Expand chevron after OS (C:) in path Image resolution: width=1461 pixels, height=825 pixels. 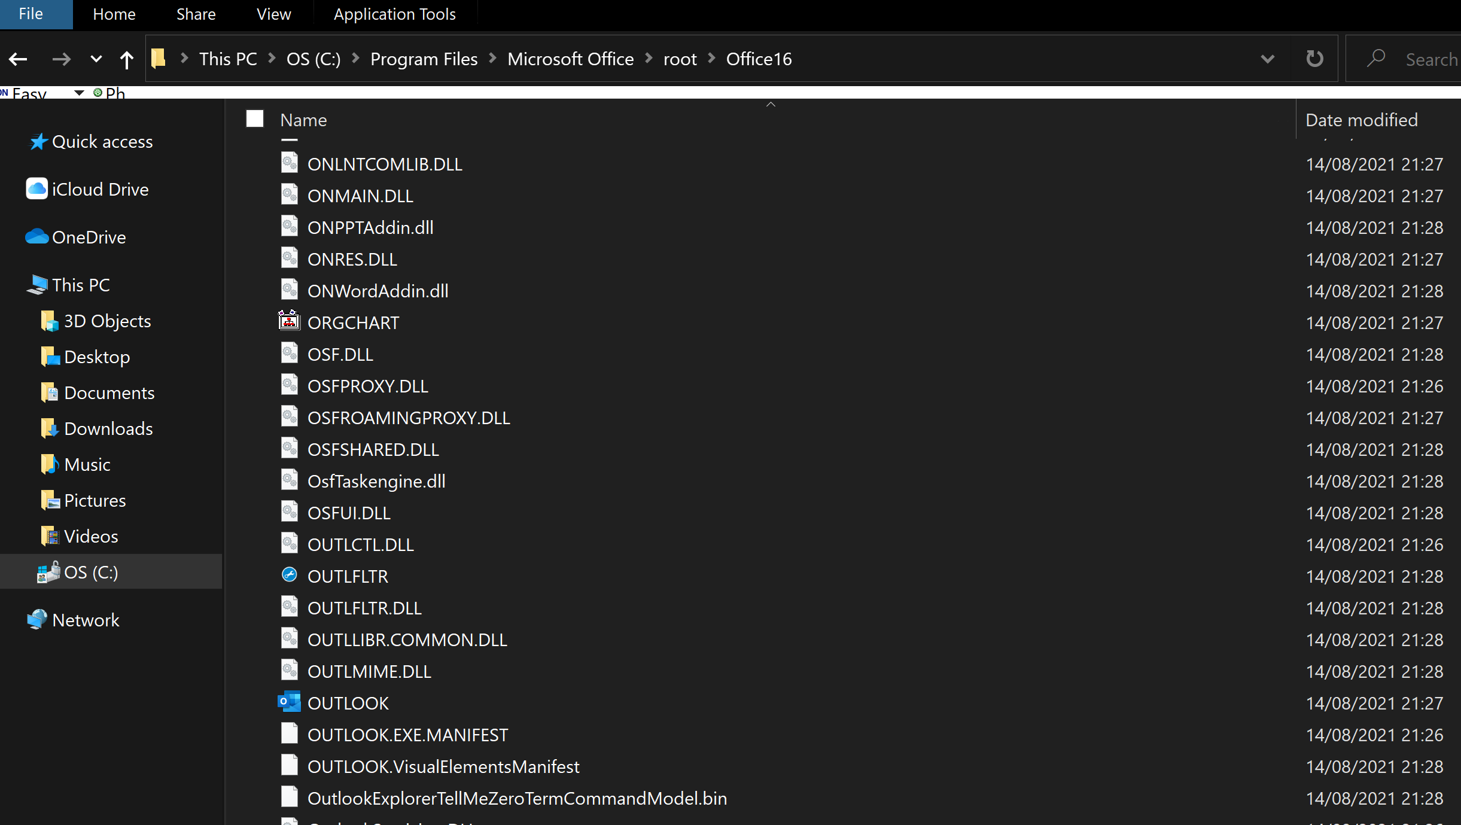[x=355, y=58]
